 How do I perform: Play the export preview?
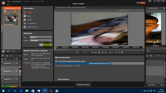tap(99, 52)
